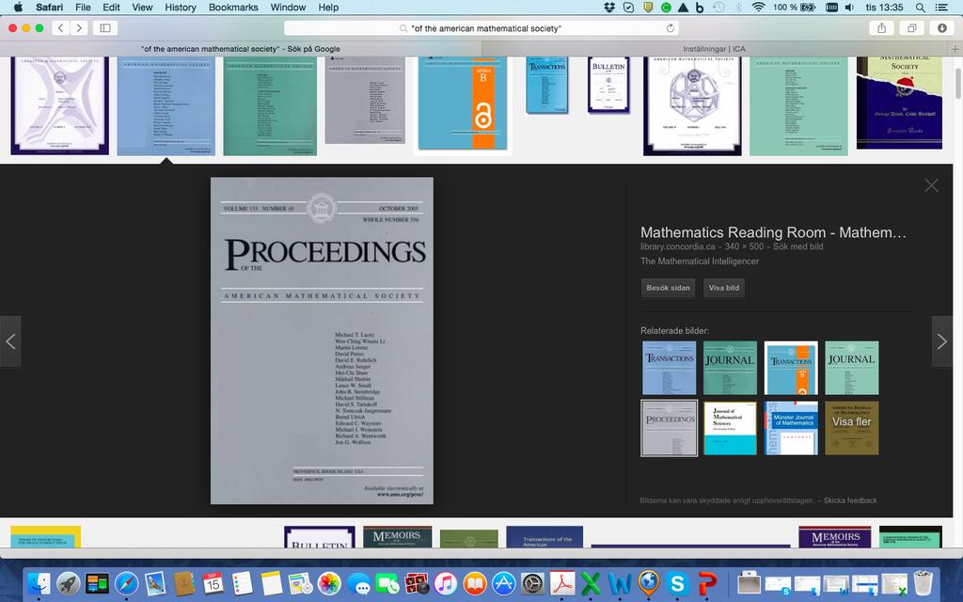Show the next image result
This screenshot has width=963, height=602.
[942, 341]
